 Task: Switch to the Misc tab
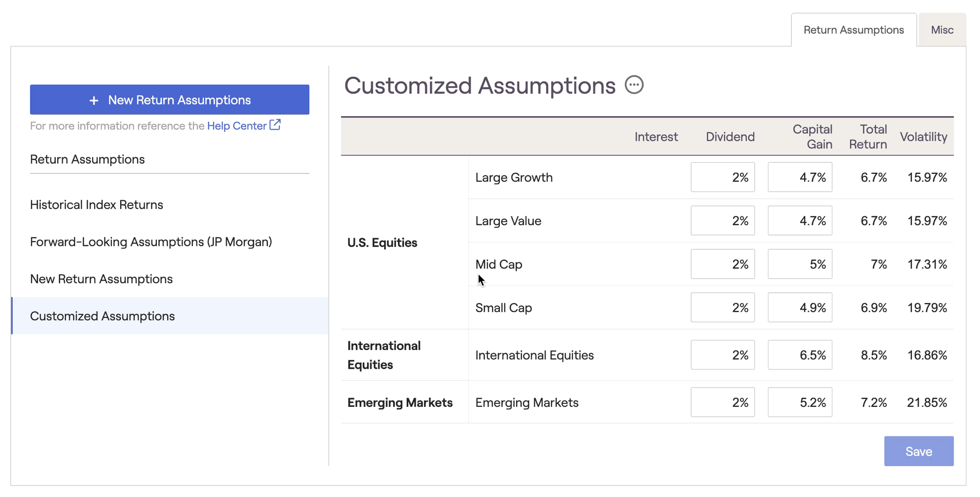tap(942, 30)
